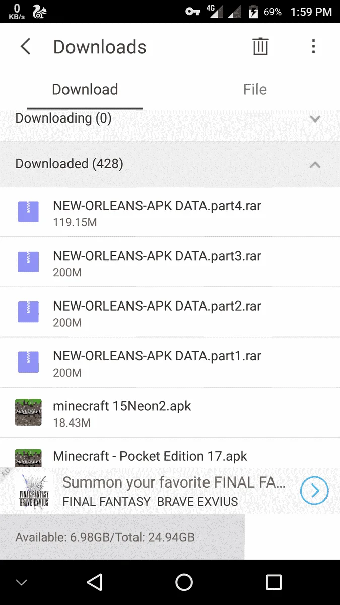Viewport: 340px width, 605px height.
Task: Tap the VPN key status icon
Action: coord(193,12)
